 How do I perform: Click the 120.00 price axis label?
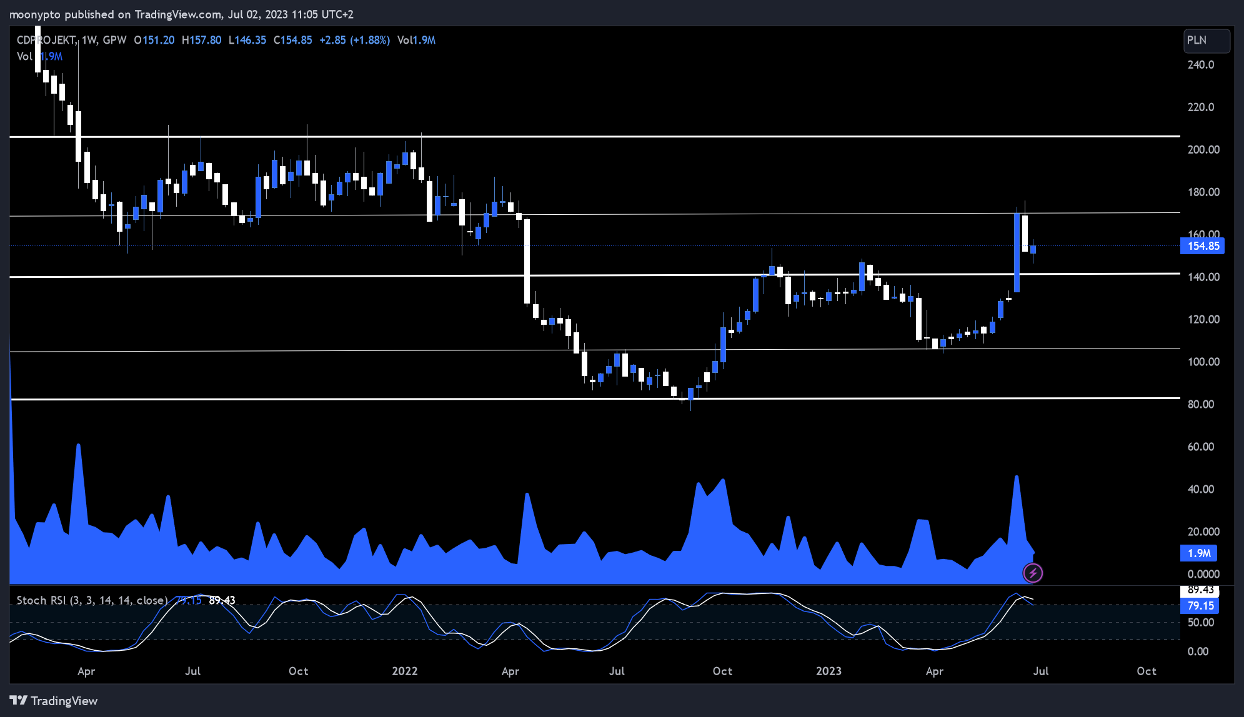point(1203,320)
